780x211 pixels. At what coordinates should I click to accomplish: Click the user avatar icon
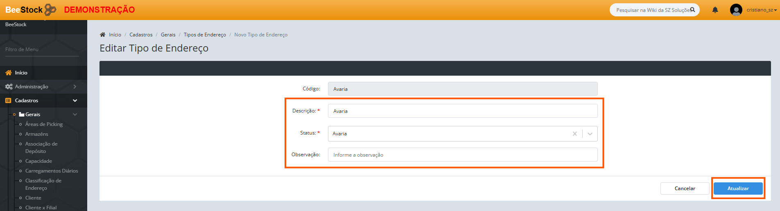point(736,10)
